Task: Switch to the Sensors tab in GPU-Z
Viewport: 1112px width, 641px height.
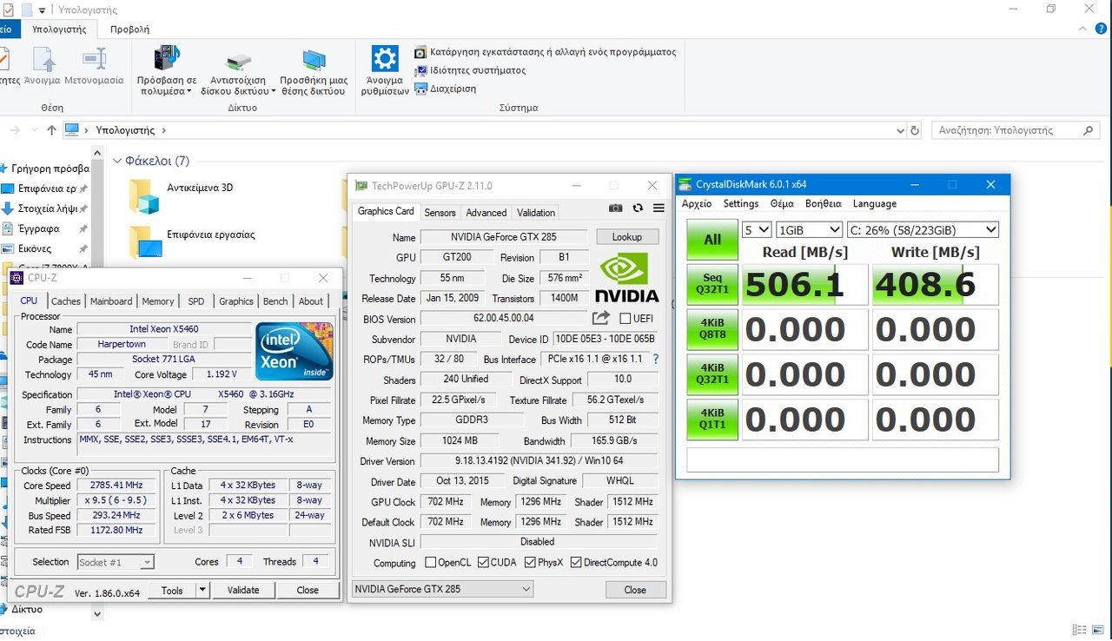Action: pos(440,212)
